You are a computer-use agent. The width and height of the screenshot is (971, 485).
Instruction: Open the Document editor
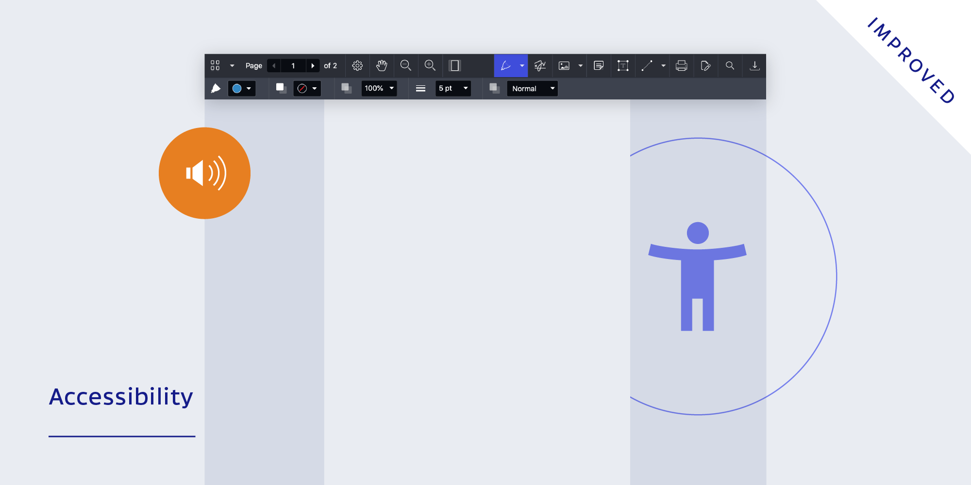pos(706,65)
